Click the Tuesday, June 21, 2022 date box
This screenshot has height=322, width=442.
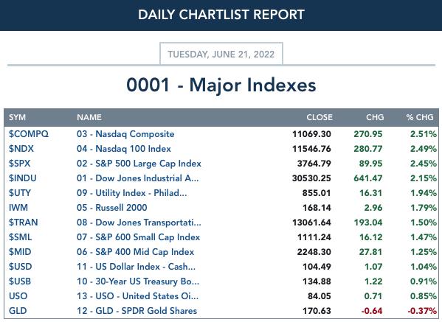[x=221, y=54]
